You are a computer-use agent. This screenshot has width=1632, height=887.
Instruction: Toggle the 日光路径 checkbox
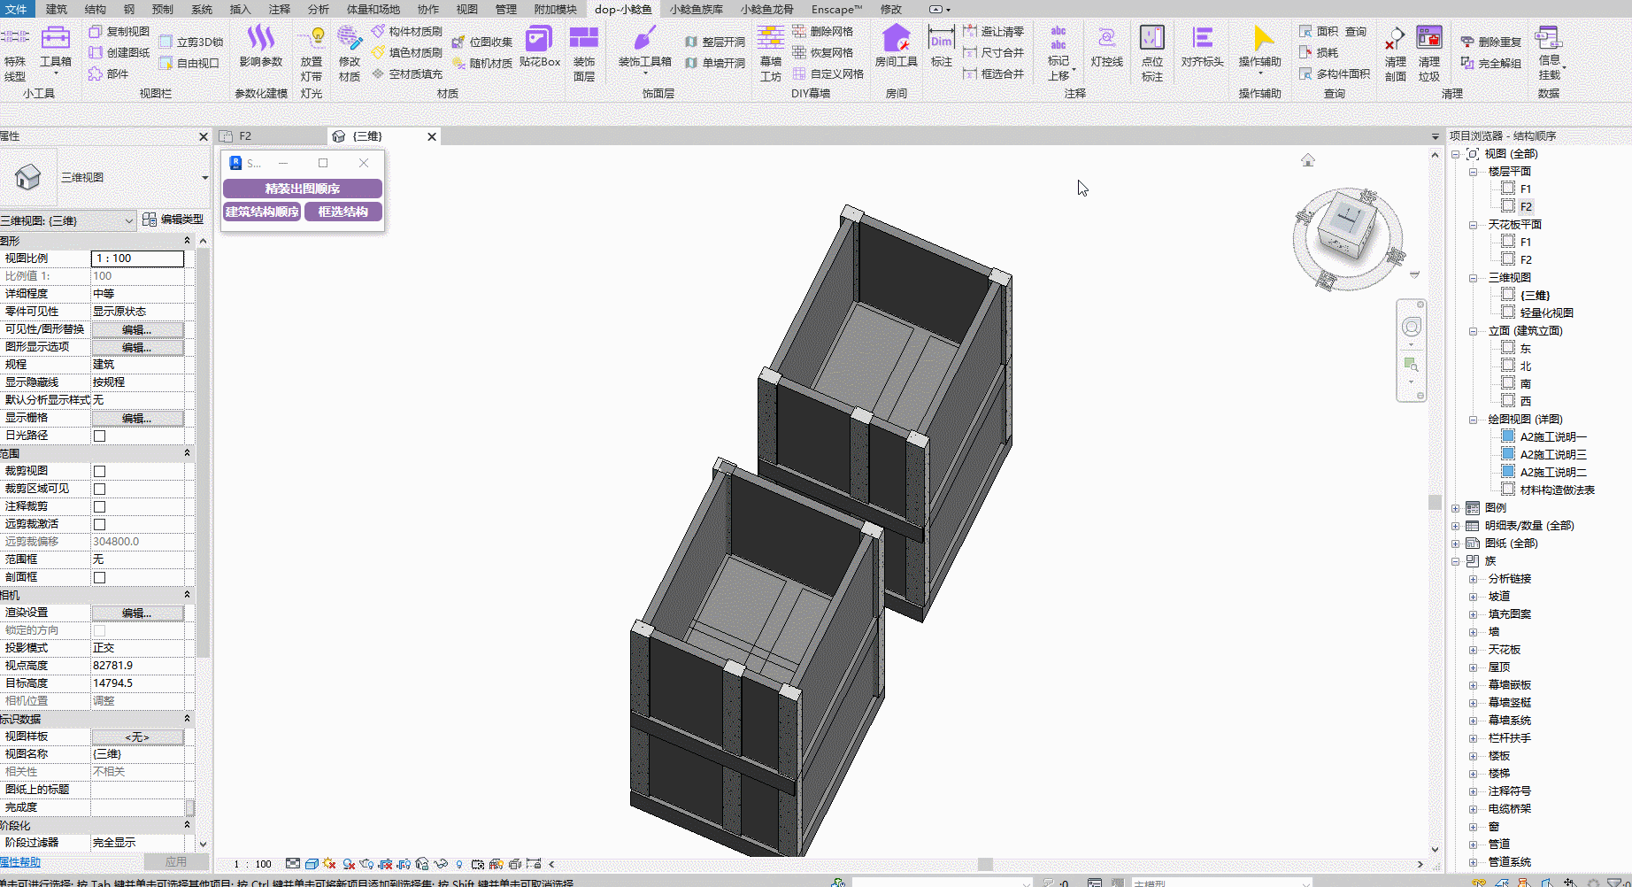pos(100,436)
